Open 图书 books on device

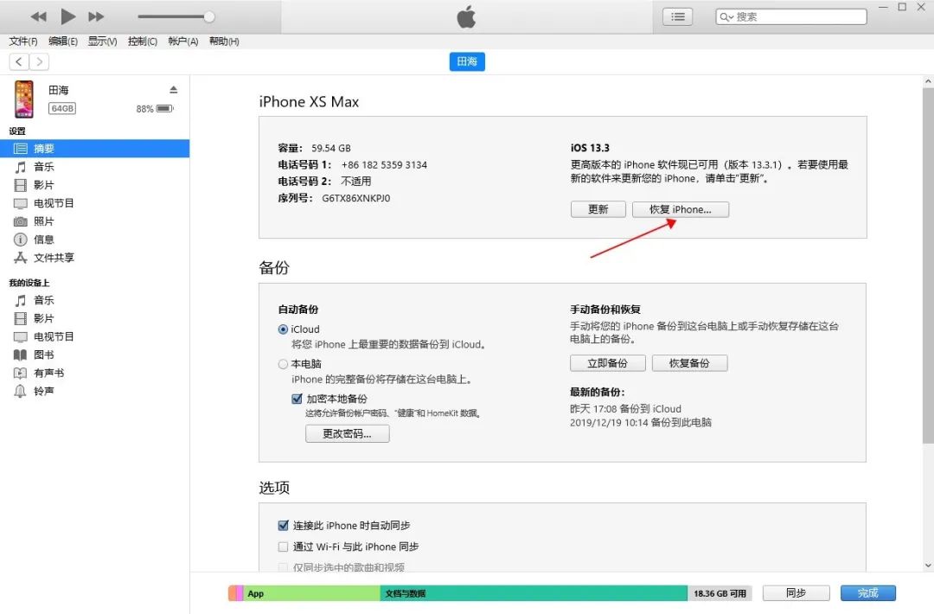tap(95, 355)
